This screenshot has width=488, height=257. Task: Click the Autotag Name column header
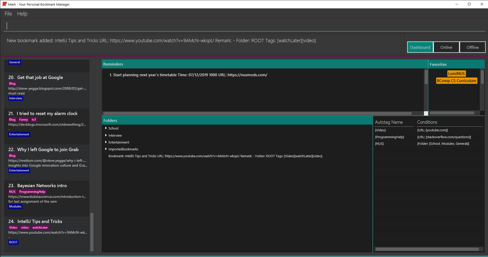click(389, 122)
